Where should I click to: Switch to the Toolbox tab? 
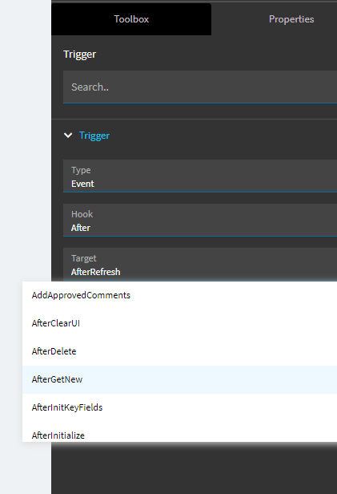tap(131, 19)
